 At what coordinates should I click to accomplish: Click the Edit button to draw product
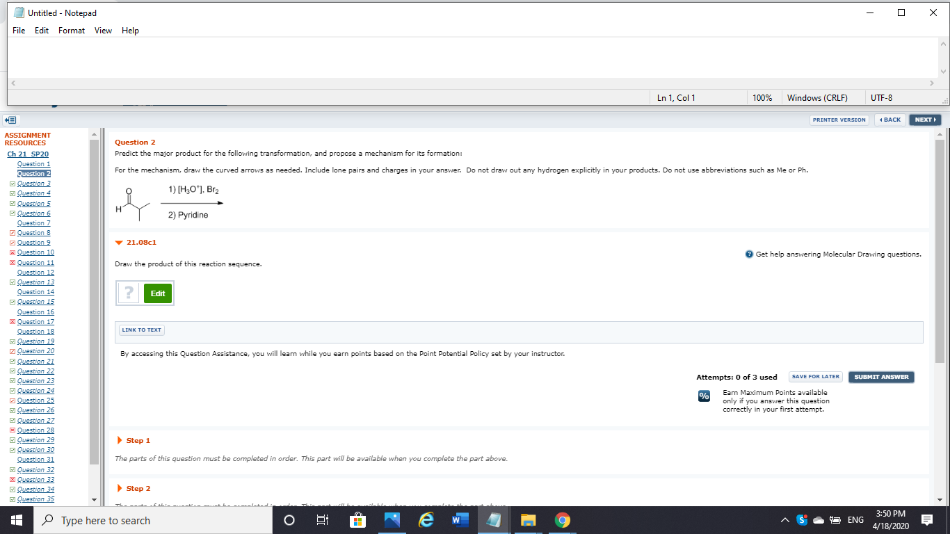[x=158, y=293]
